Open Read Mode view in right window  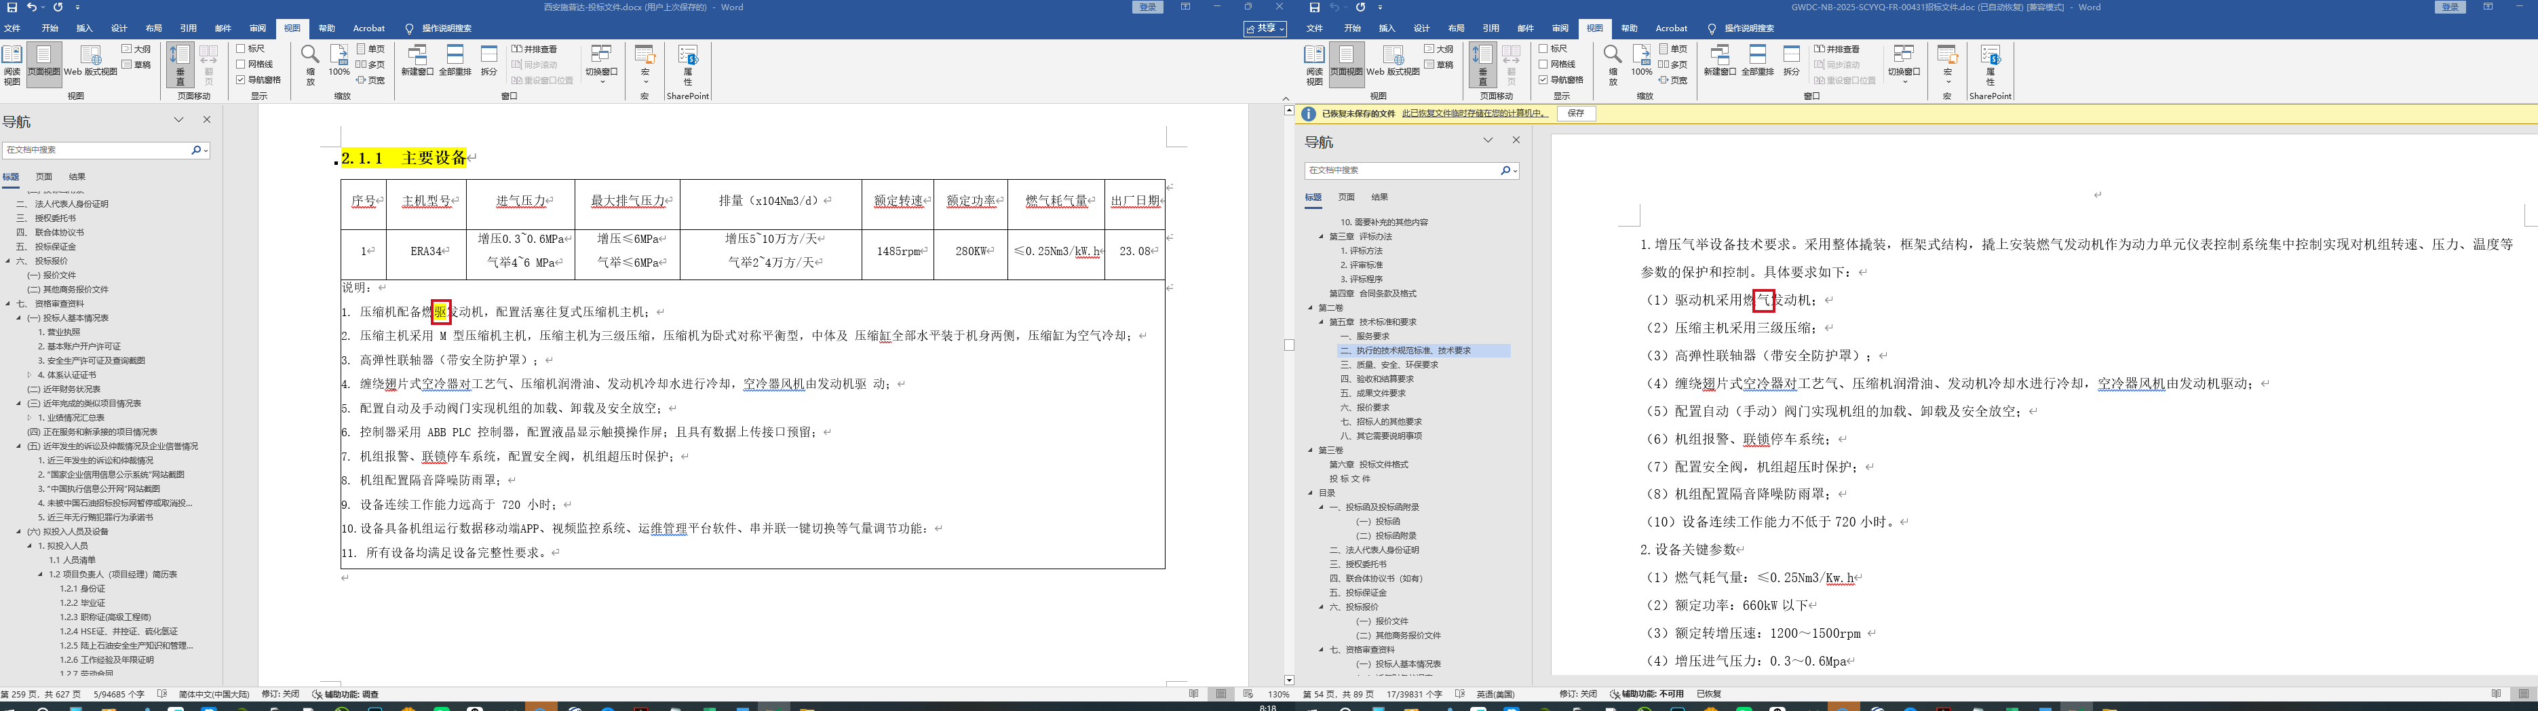tap(1315, 65)
